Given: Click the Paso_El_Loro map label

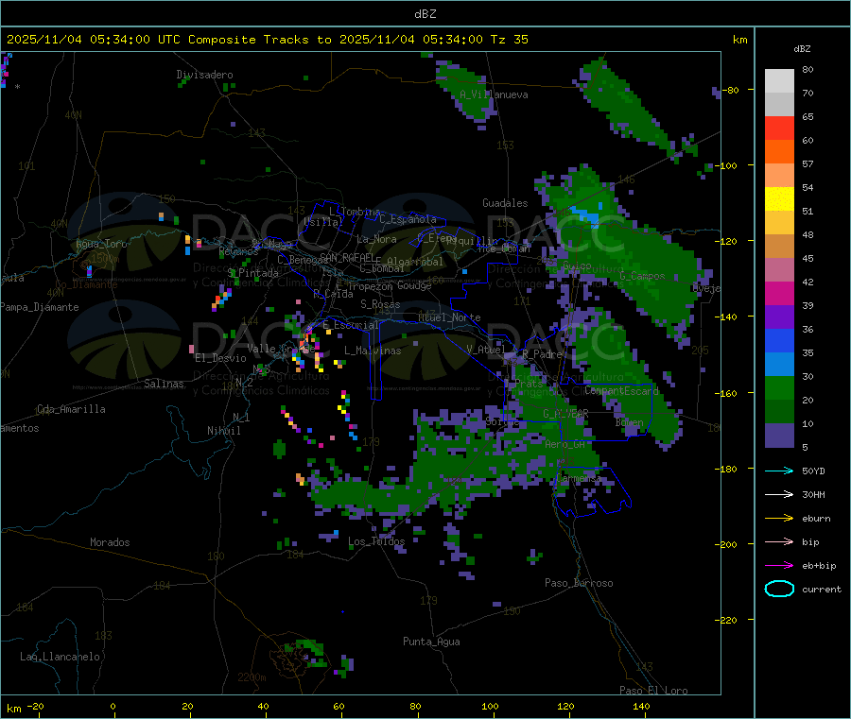Looking at the screenshot, I should (x=654, y=690).
